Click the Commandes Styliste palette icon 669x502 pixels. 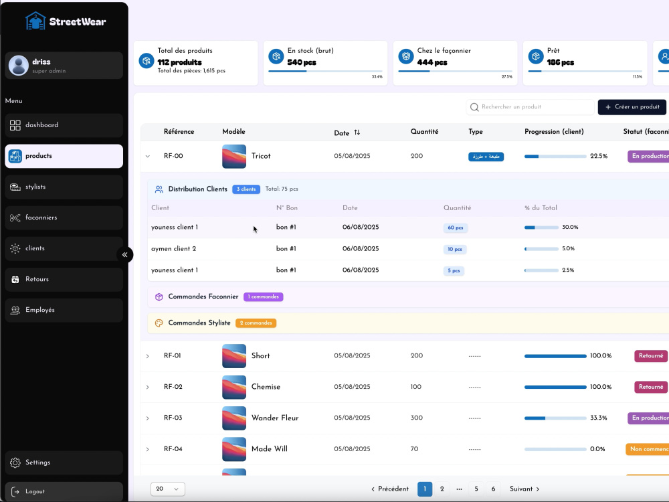(159, 323)
